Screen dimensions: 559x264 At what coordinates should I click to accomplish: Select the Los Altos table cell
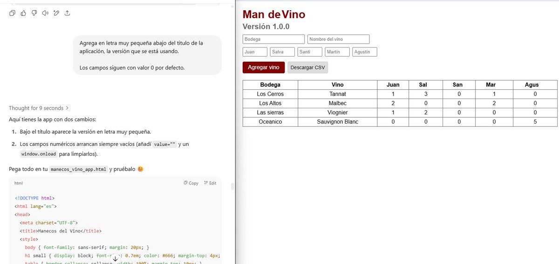point(270,103)
